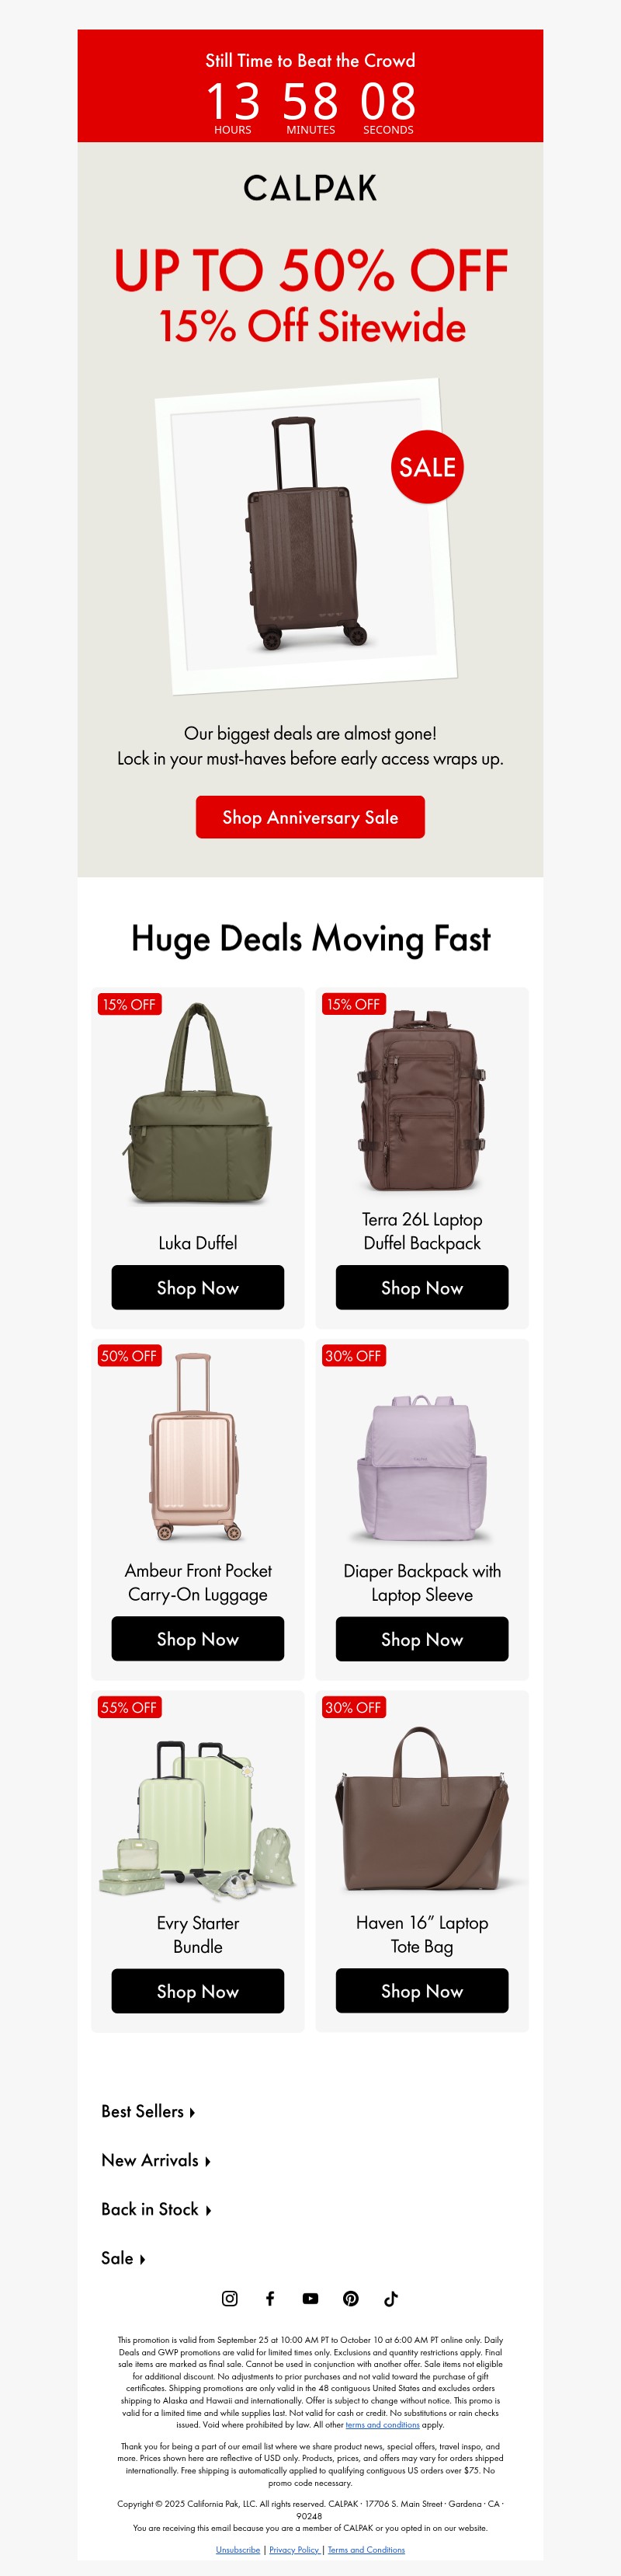Viewport: 621px width, 2576px height.
Task: Open the Back in Stock link
Action: 156,2209
